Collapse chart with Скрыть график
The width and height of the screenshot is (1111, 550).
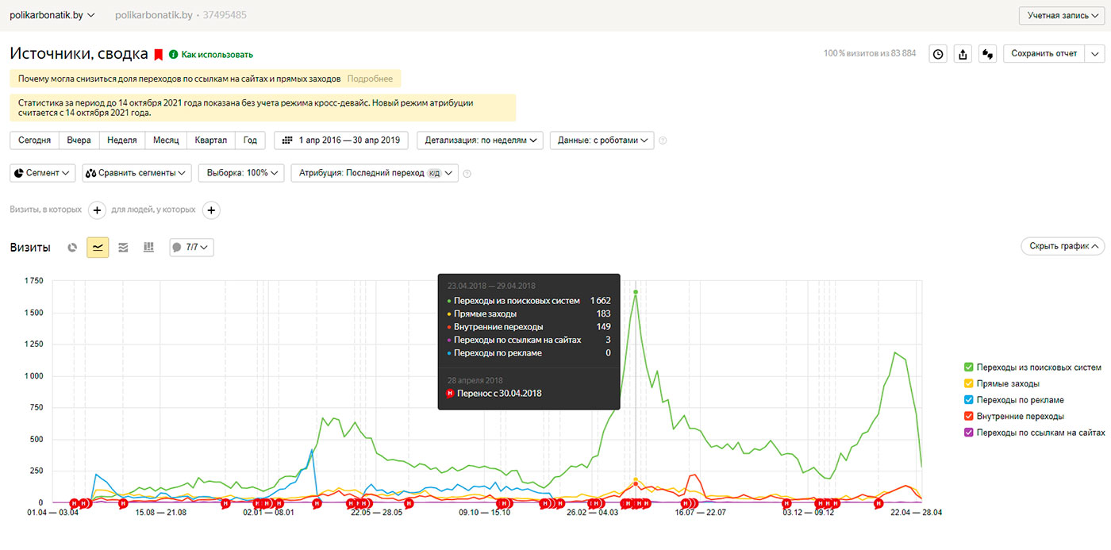1063,246
